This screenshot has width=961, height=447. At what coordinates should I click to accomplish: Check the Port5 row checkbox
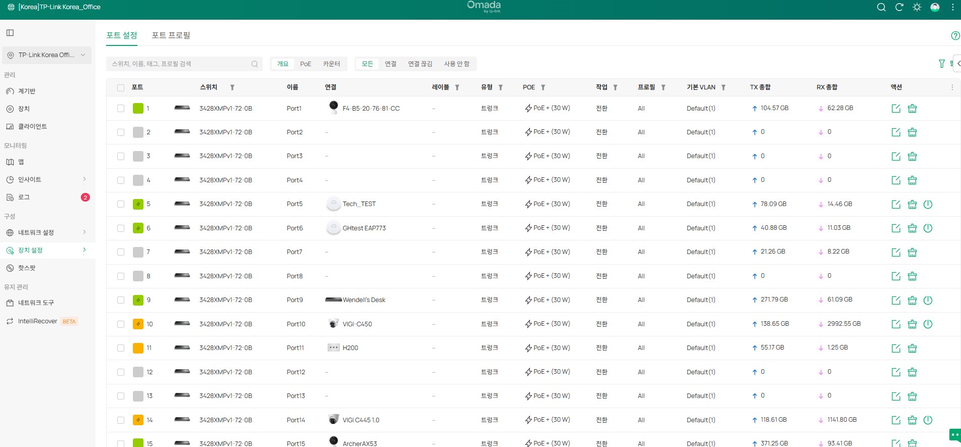[120, 204]
